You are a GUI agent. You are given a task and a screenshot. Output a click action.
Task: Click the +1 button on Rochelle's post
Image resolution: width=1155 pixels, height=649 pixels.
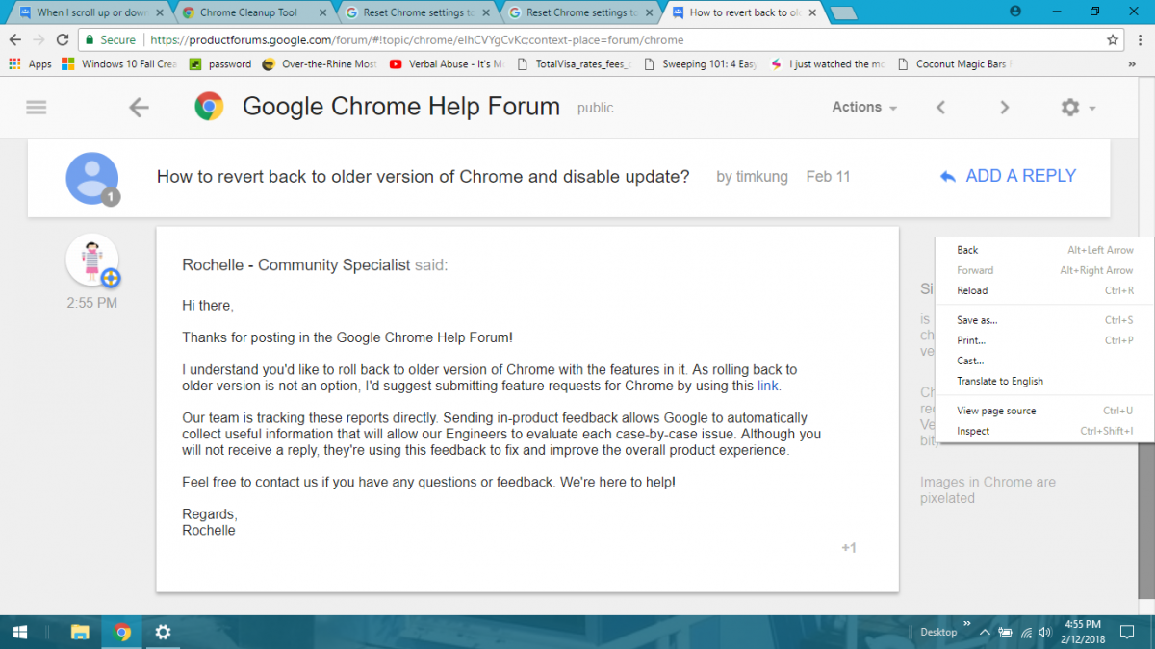(x=849, y=548)
